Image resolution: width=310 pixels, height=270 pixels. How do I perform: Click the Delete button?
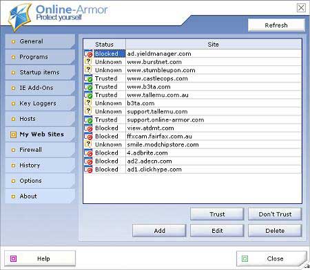point(275,231)
